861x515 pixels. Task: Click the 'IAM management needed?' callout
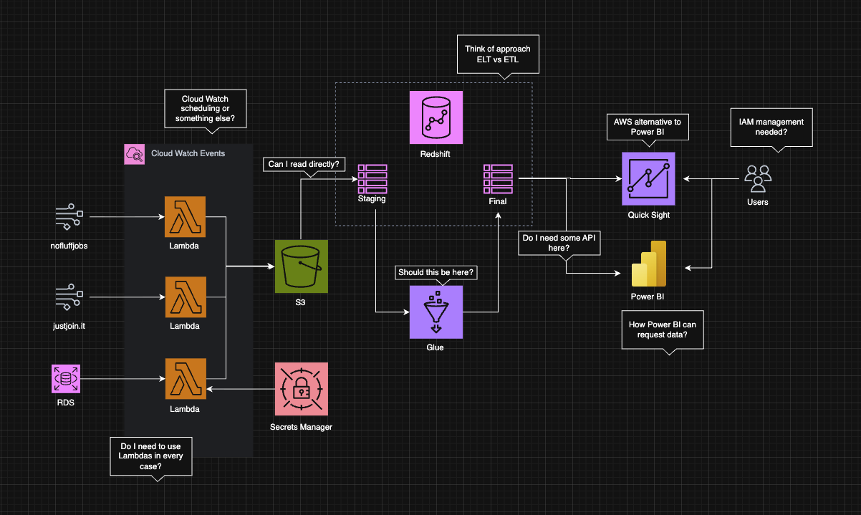click(771, 127)
